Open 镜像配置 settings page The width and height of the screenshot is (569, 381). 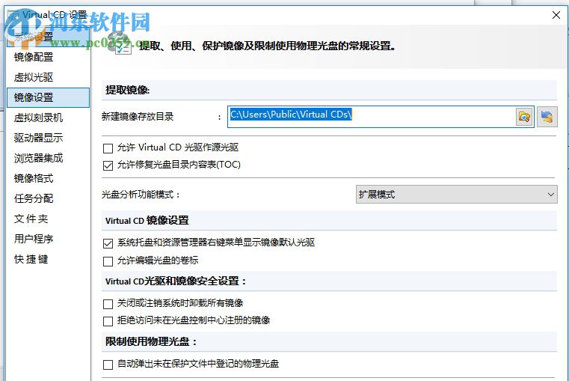coord(48,57)
